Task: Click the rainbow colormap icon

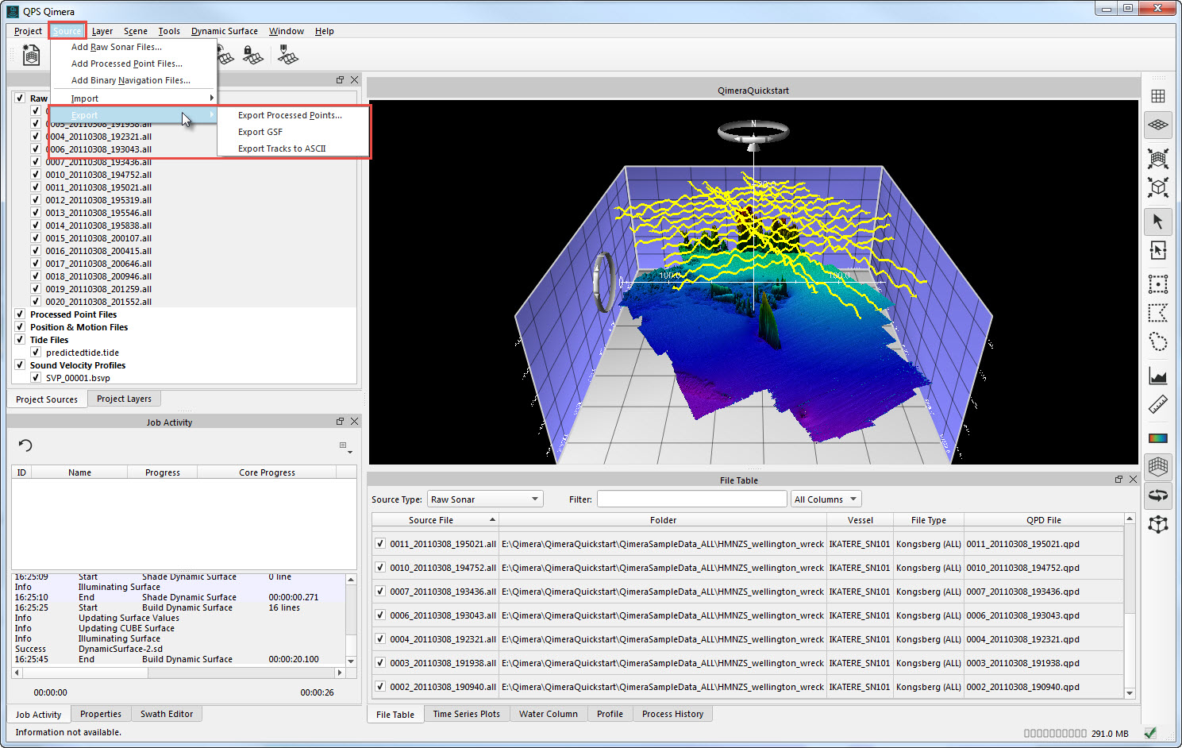Action: [1157, 438]
